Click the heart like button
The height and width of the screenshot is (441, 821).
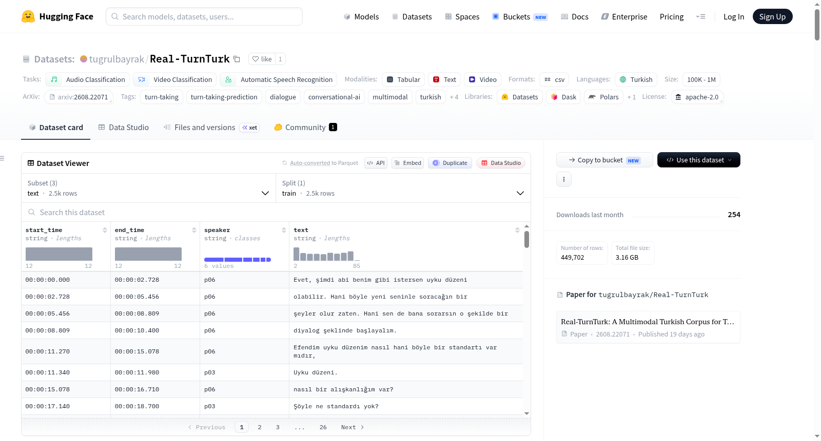tap(262, 59)
